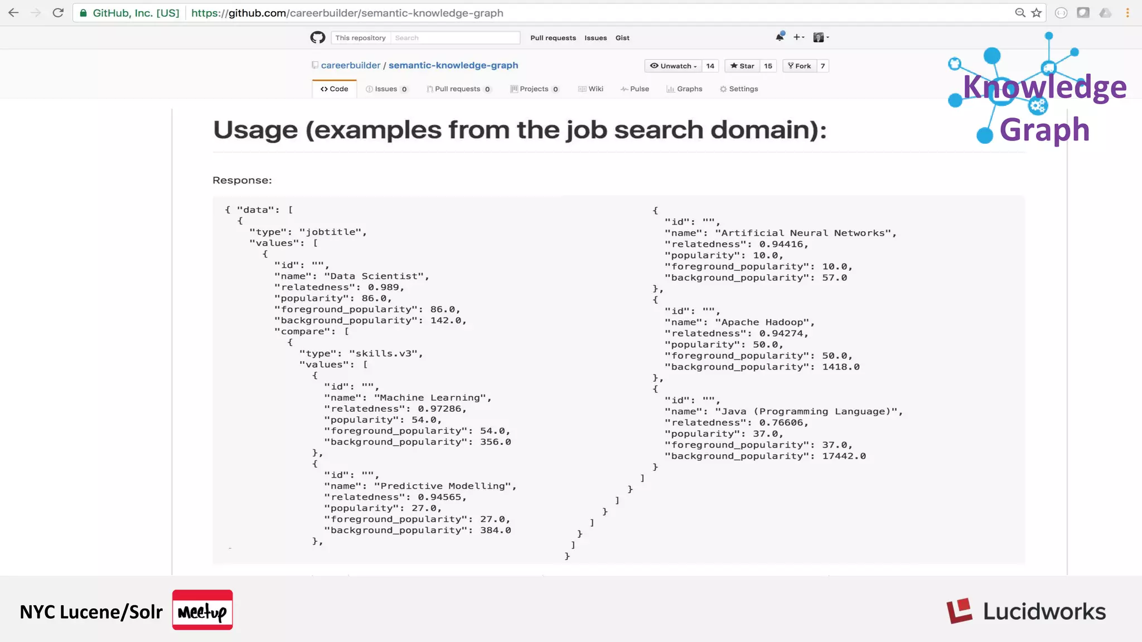Image resolution: width=1142 pixels, height=642 pixels.
Task: Click the green secure lock icon
Action: (x=83, y=13)
